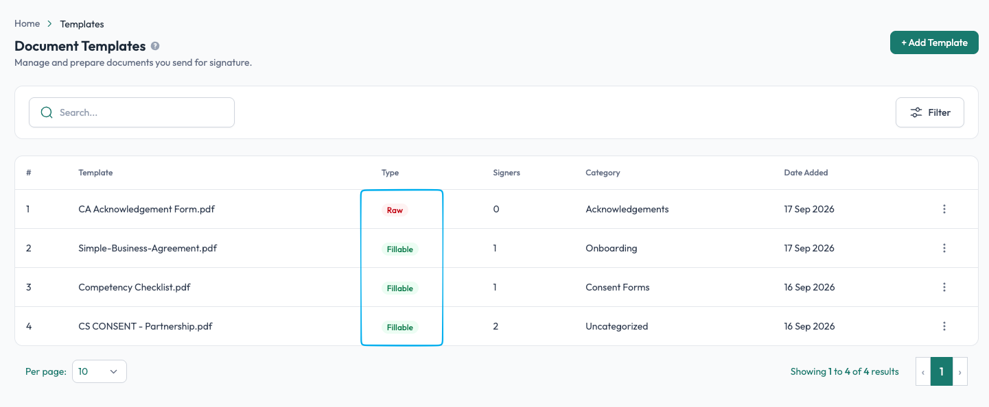Click signers count 2 for CS CONSENT row
Viewport: 989px width, 407px height.
pos(496,326)
